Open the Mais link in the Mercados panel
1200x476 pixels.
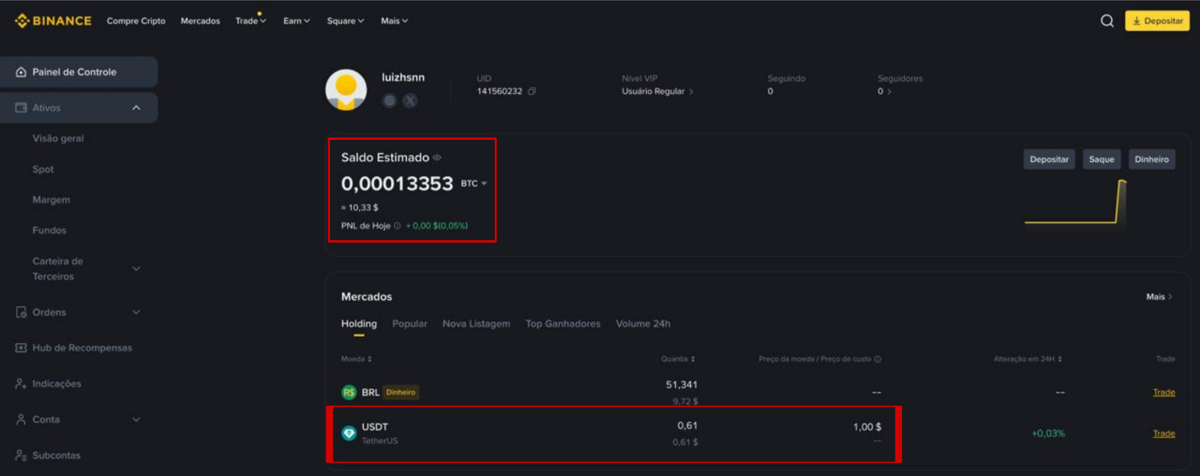pos(1159,297)
